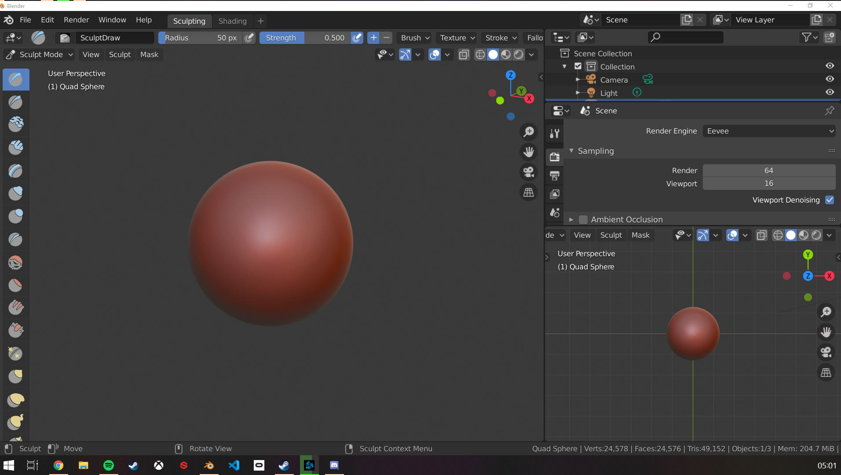Open the Render menu
Image resolution: width=841 pixels, height=475 pixels.
tap(76, 20)
